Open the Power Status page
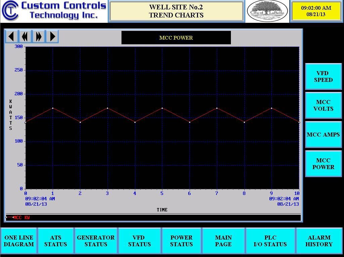 [x=182, y=241]
